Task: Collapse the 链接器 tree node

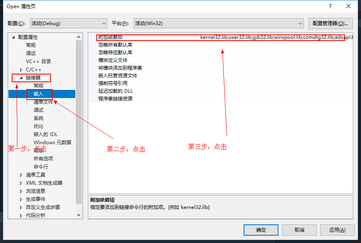Action: [x=21, y=78]
